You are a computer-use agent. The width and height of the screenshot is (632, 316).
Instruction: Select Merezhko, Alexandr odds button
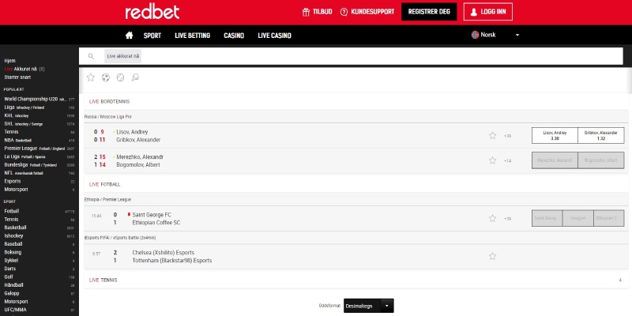pos(555,160)
